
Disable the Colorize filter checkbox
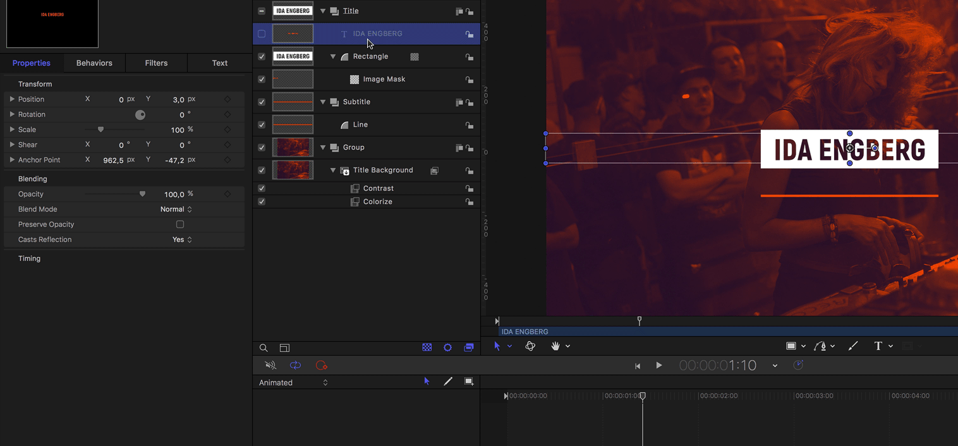click(x=262, y=202)
